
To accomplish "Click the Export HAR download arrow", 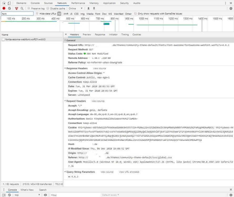I will point(94,8).
